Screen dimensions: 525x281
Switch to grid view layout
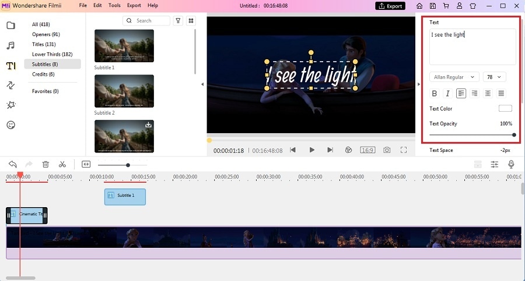191,21
